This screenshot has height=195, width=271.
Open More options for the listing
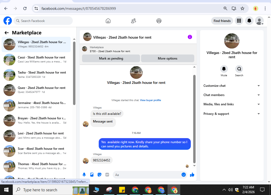pos(168,58)
